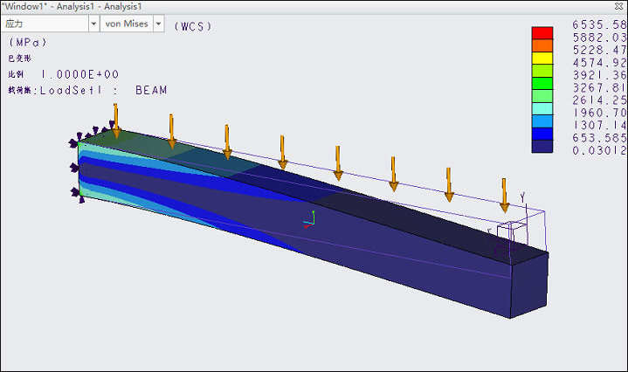Click the Y axis label at the beam end
Image resolution: width=628 pixels, height=372 pixels.
[522, 198]
